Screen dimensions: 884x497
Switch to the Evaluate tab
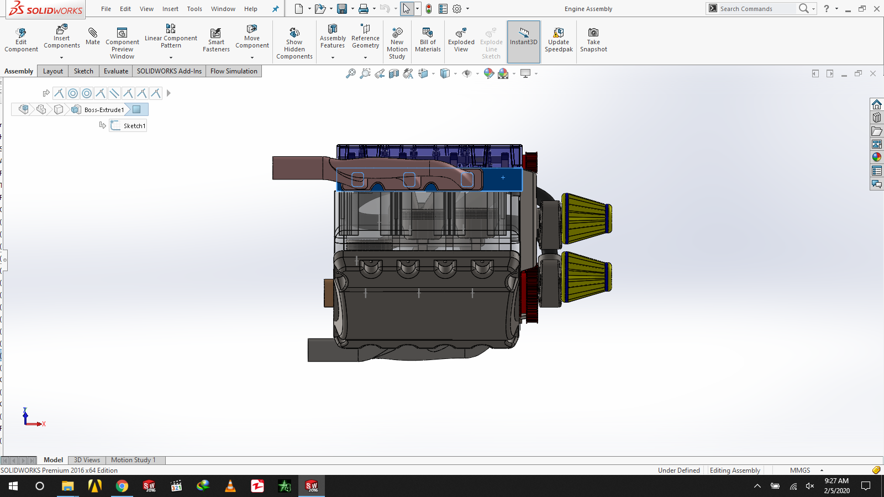pos(116,71)
